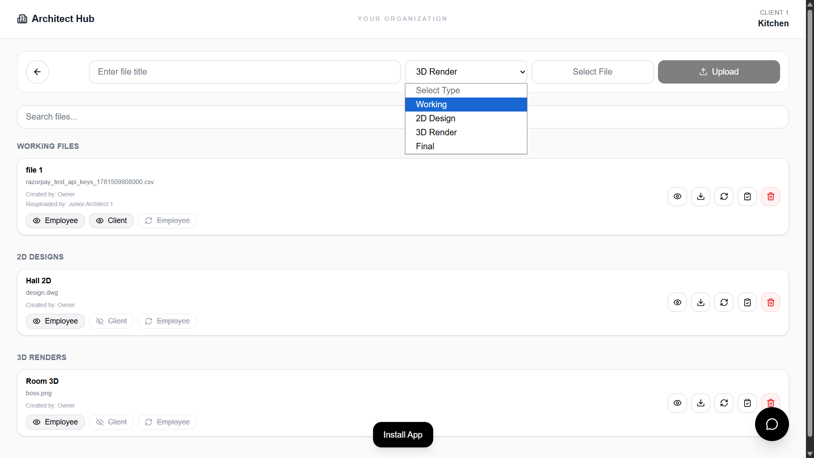Toggle Employee view access on Room 3D
The width and height of the screenshot is (814, 458).
55,422
